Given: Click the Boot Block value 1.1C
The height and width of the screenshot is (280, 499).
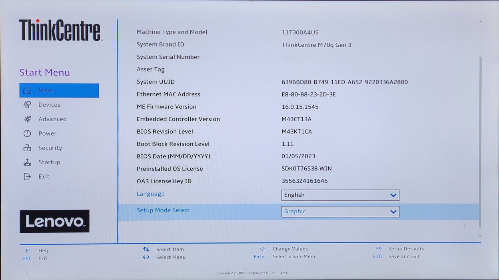Looking at the screenshot, I should tap(287, 144).
